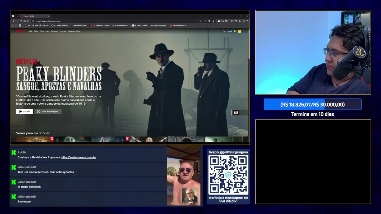Click the Brave Rewards triangle icon
The height and width of the screenshot is (214, 381).
pyautogui.click(x=213, y=21)
